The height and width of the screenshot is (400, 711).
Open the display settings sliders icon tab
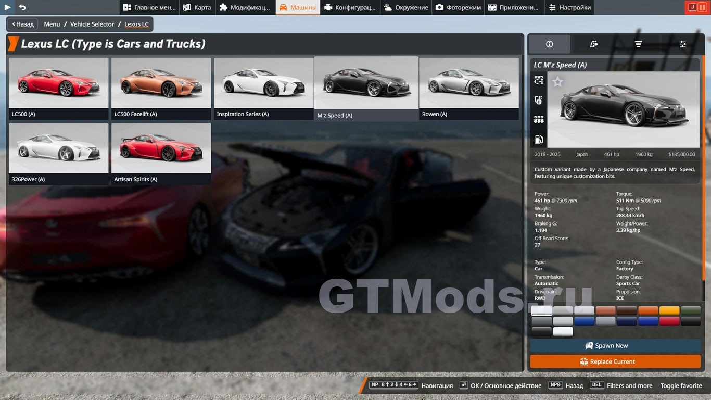click(x=682, y=44)
